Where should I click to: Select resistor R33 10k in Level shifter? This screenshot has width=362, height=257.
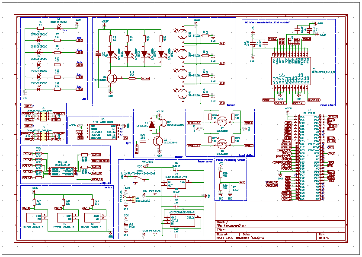pyautogui.click(x=233, y=140)
